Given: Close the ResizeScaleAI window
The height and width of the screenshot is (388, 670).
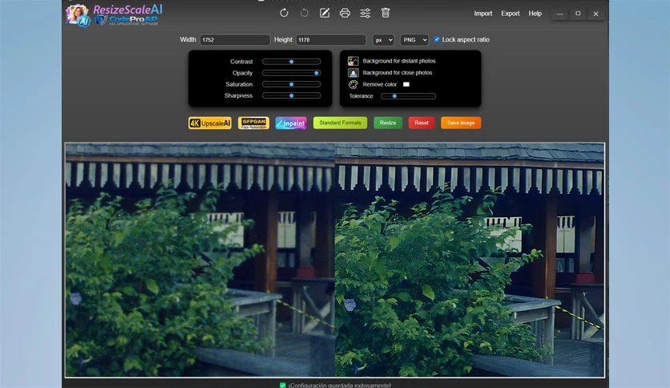Looking at the screenshot, I should [x=595, y=14].
